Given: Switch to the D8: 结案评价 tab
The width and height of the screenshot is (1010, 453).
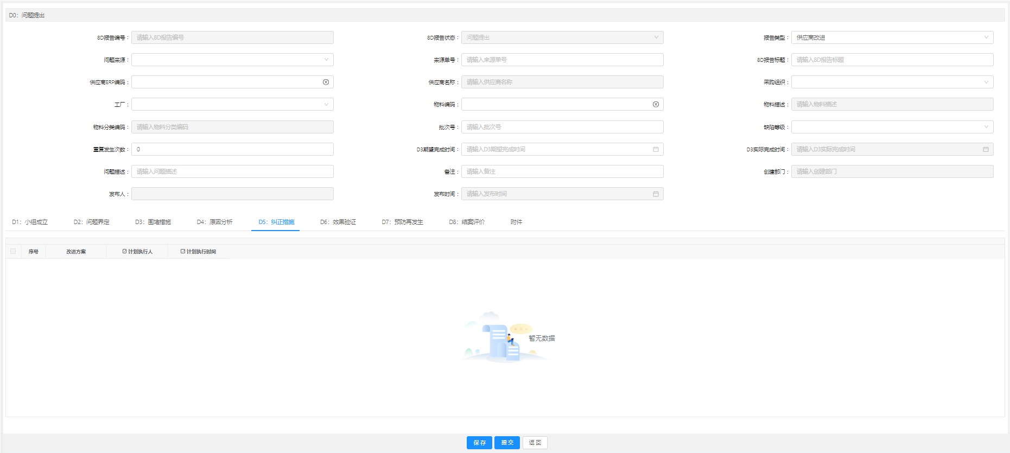Looking at the screenshot, I should [x=466, y=222].
